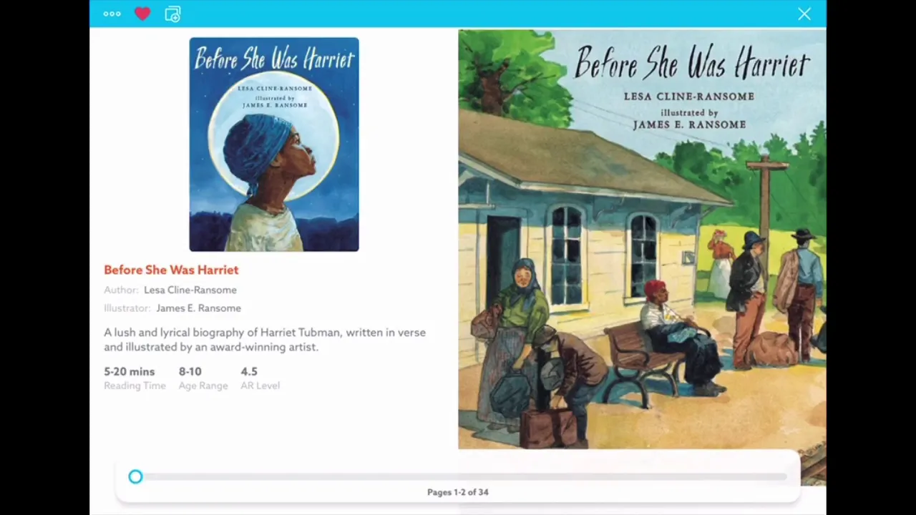The height and width of the screenshot is (515, 916).
Task: Open the small book cover thumbnail
Action: [x=274, y=144]
